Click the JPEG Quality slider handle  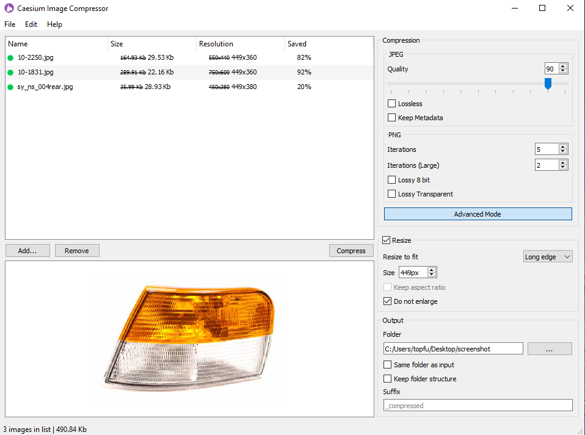tap(547, 84)
